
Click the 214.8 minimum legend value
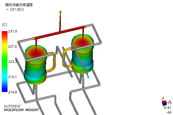pyautogui.click(x=12, y=92)
